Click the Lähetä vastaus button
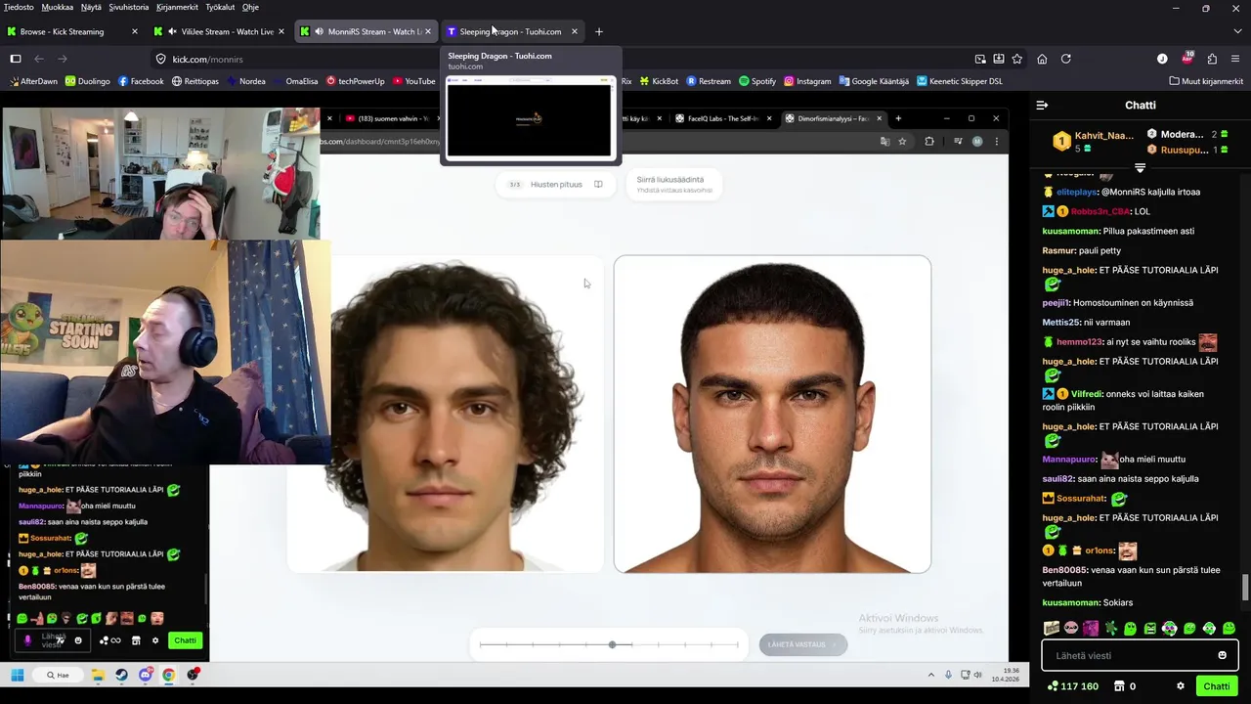Screen dimensions: 1251x704 click(x=803, y=644)
